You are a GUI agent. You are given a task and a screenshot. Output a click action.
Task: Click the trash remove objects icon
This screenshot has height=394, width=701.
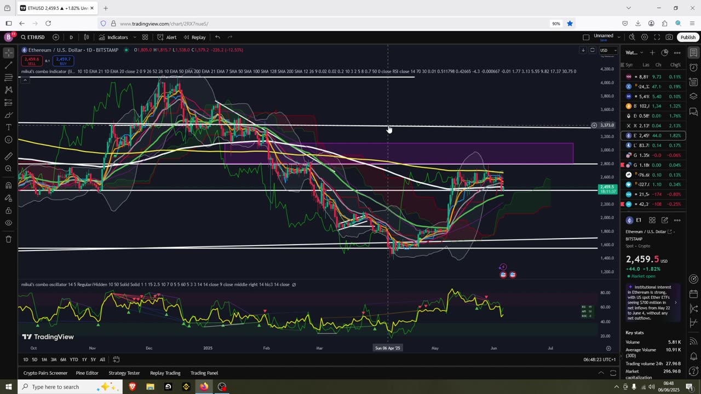click(x=8, y=239)
